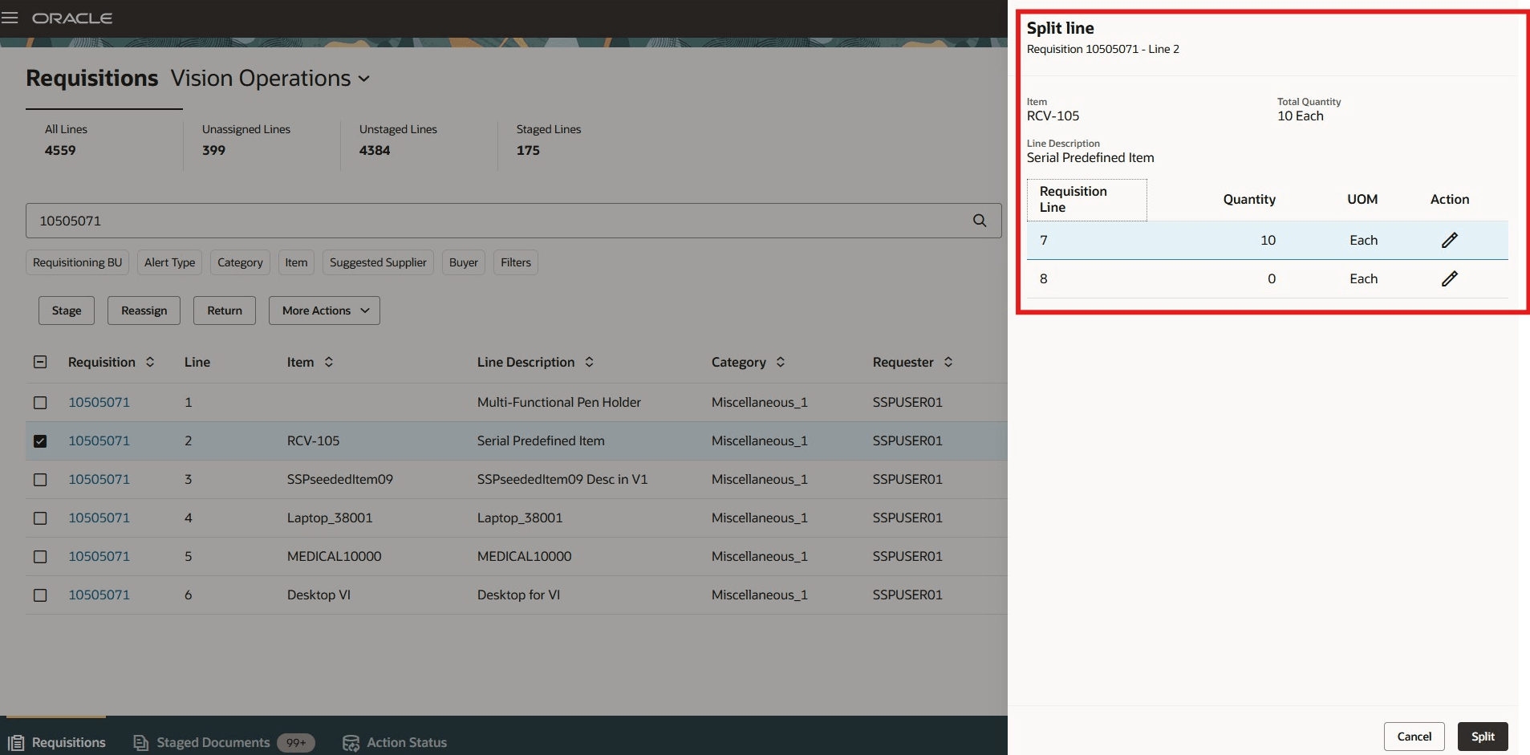The width and height of the screenshot is (1530, 755).
Task: Open the hamburger navigation menu
Action: click(x=10, y=18)
